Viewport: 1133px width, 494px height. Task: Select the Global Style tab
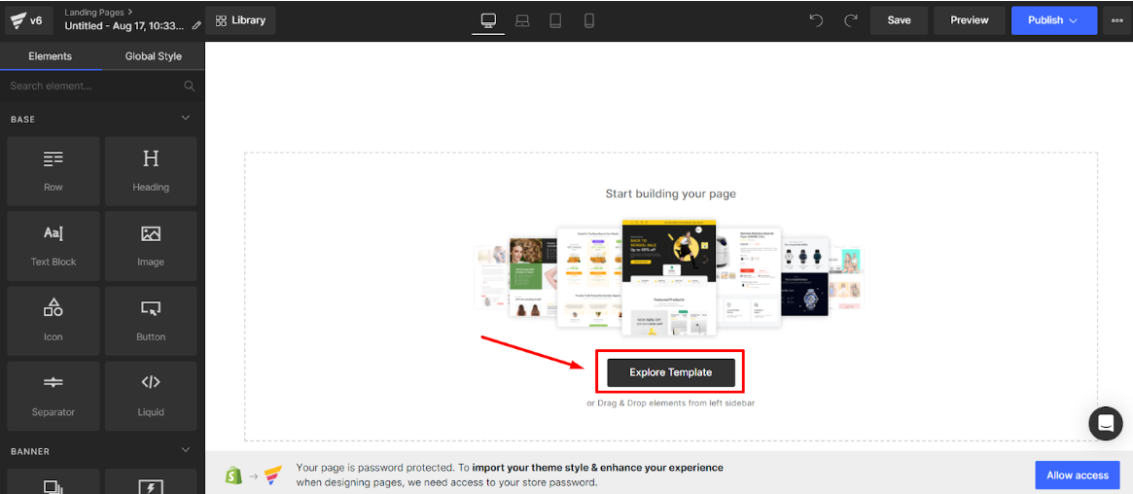click(154, 56)
